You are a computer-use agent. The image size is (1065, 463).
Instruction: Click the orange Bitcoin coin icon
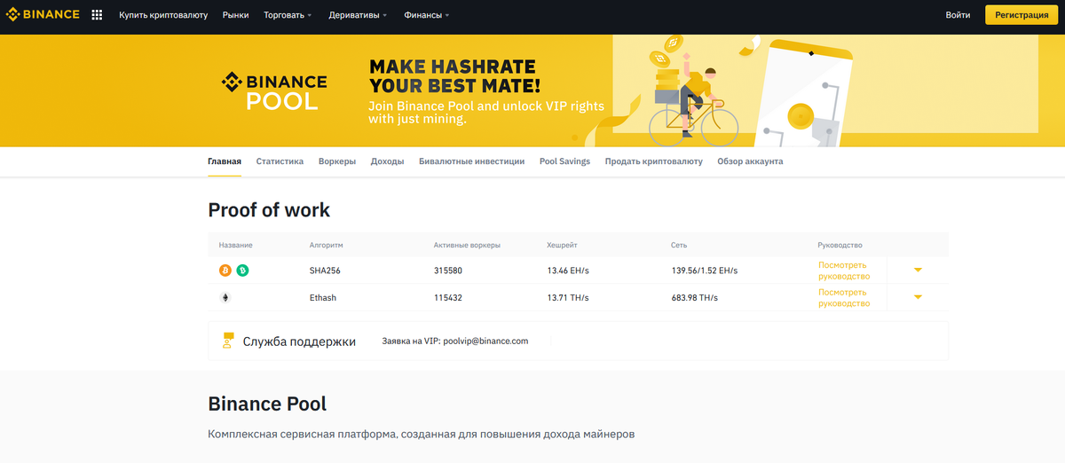click(225, 271)
